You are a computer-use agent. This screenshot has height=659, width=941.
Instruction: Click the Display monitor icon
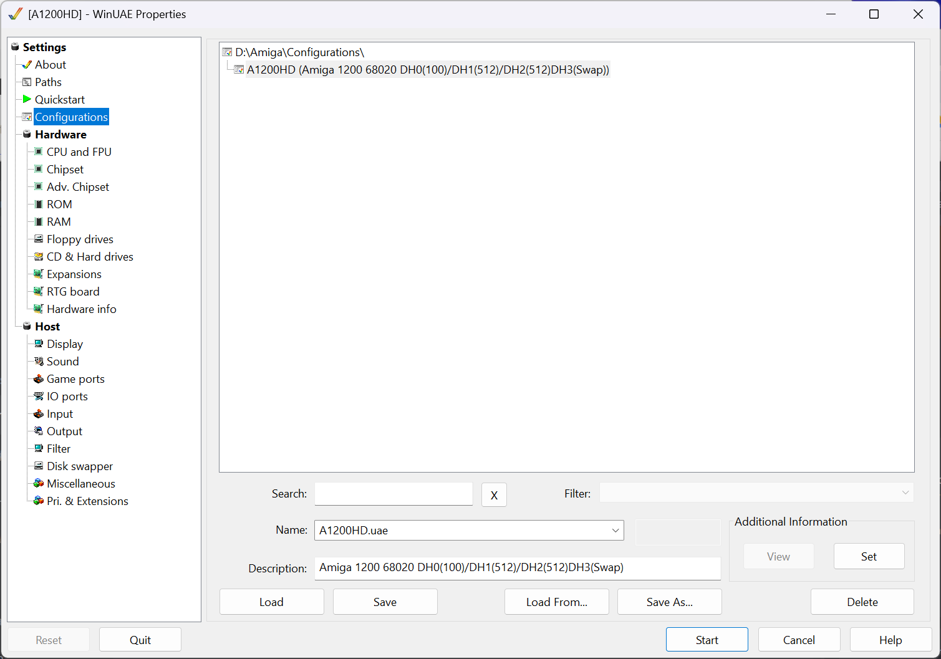pyautogui.click(x=39, y=344)
